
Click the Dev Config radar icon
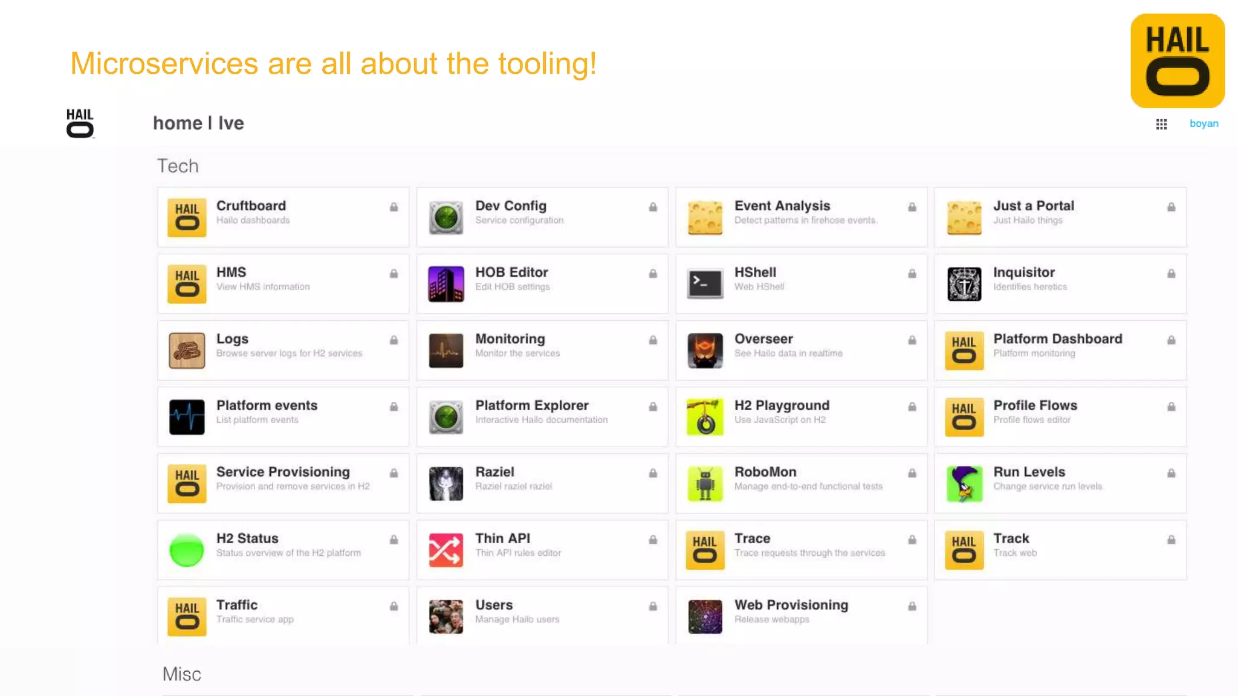446,217
